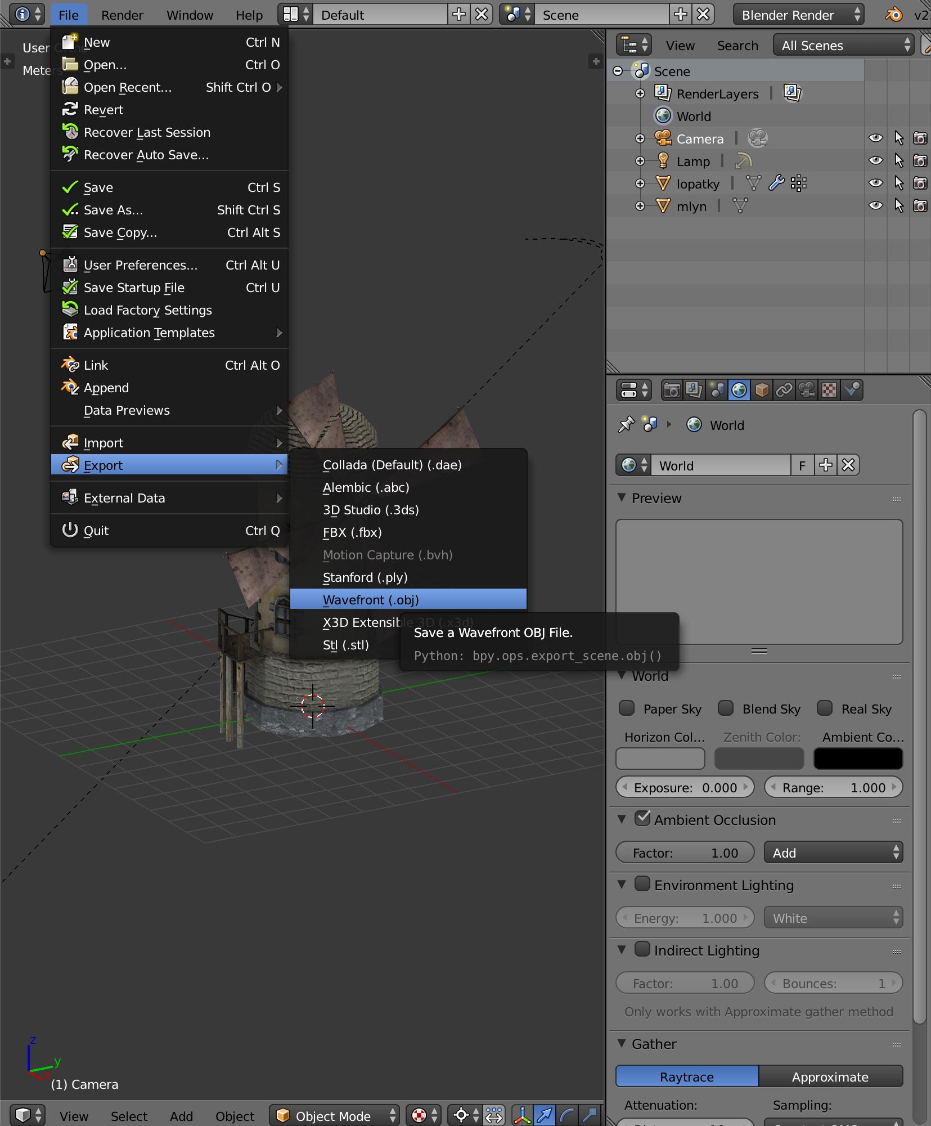The image size is (931, 1126).
Task: Open the Render properties tab camera icon
Action: click(x=672, y=390)
